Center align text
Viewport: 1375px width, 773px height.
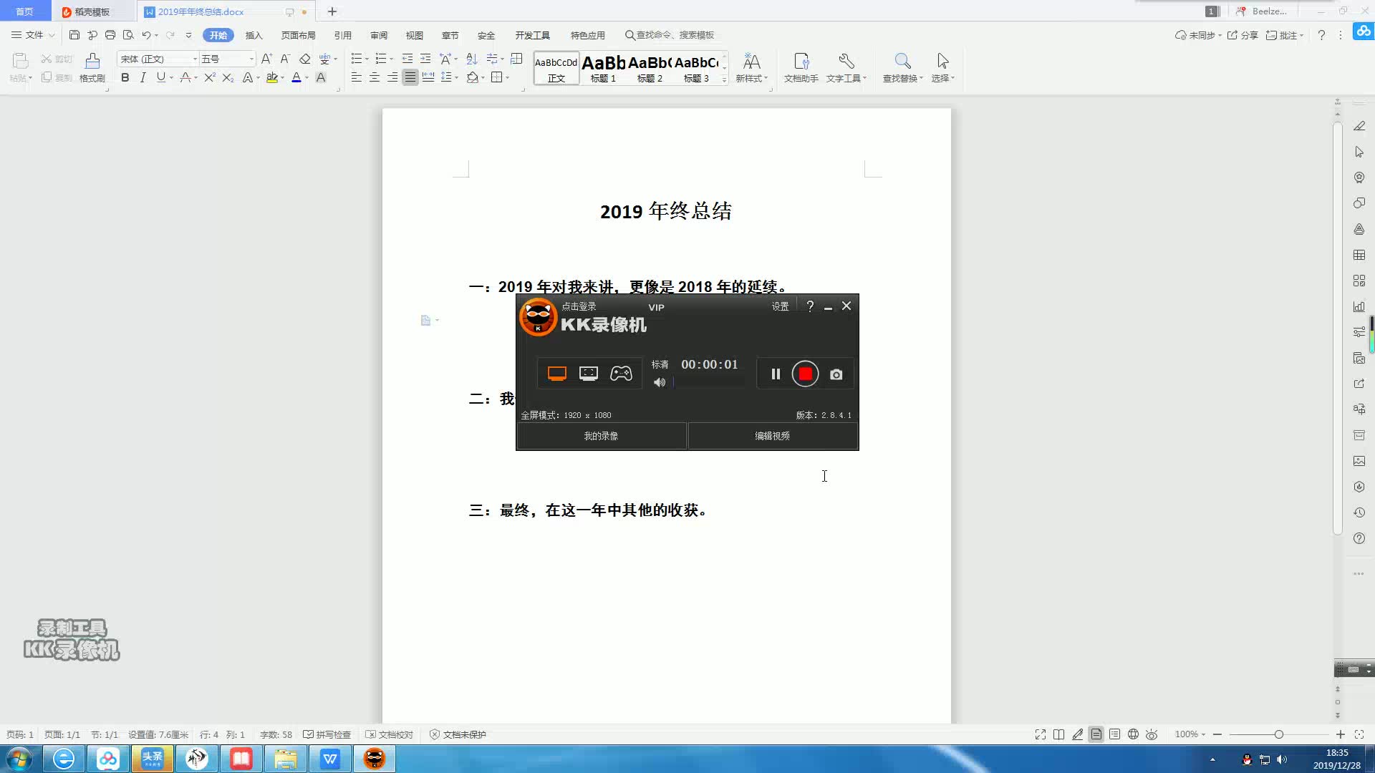(x=374, y=77)
